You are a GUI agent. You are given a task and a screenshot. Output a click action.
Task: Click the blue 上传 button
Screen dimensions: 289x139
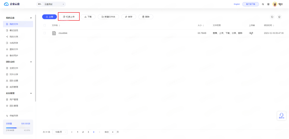pyautogui.click(x=50, y=17)
